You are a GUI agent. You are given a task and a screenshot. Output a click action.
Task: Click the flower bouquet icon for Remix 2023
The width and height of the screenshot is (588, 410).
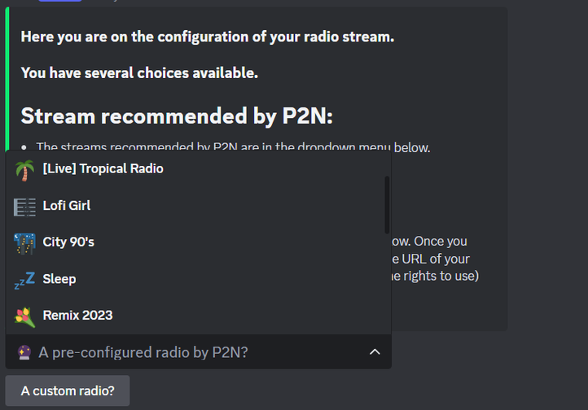[x=24, y=317]
